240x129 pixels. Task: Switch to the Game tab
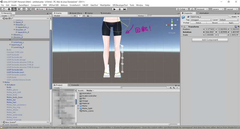pos(89,13)
